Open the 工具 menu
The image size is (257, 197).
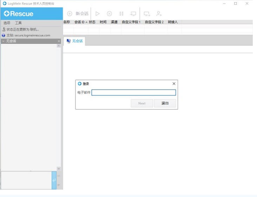(x=18, y=23)
